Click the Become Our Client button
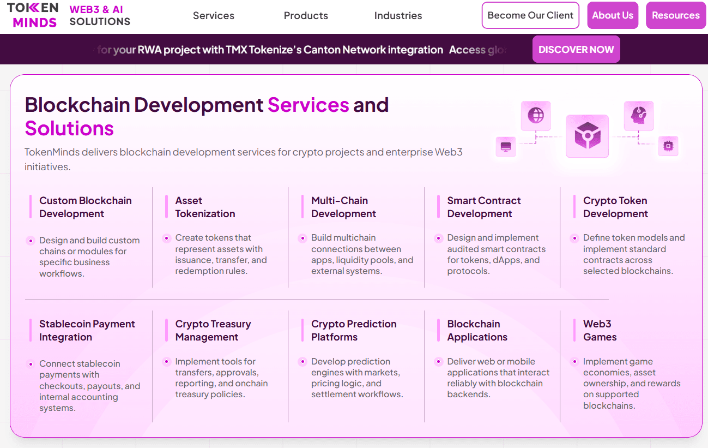The height and width of the screenshot is (448, 708). point(530,15)
